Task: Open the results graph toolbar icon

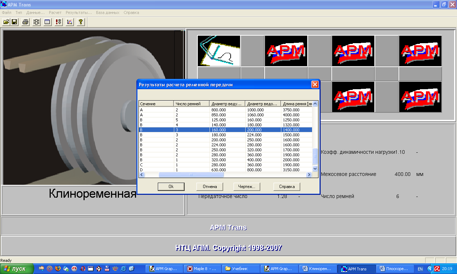Action: point(70,22)
